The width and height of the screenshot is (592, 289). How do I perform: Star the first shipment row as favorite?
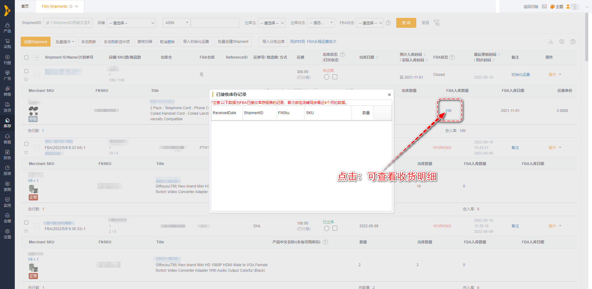pyautogui.click(x=26, y=80)
